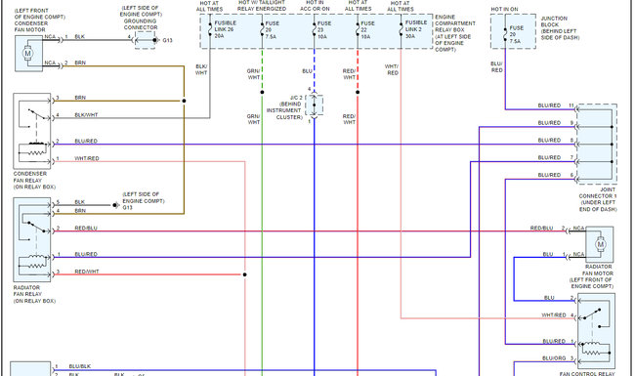The image size is (635, 376).
Task: Click the J/C 2 Behind Instrument Cluster label
Action: click(284, 107)
